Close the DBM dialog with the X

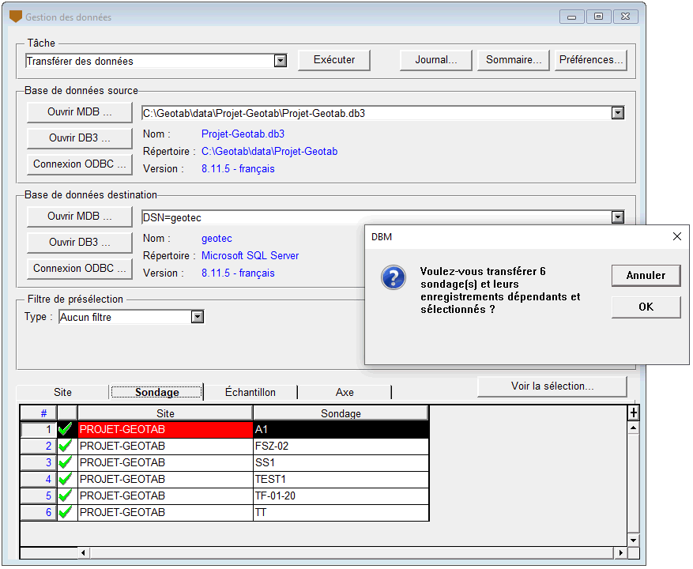pos(676,236)
